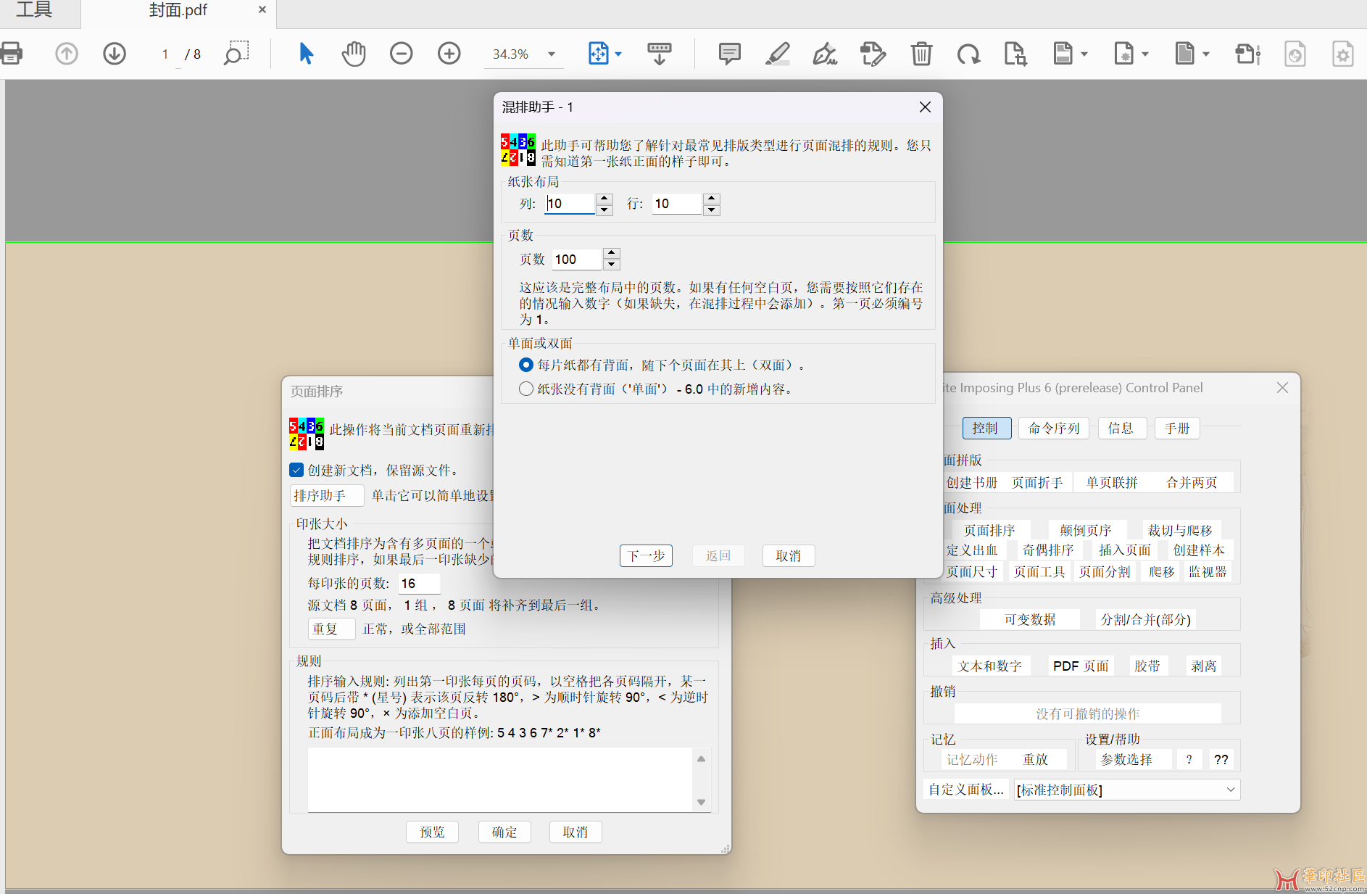Select single-sided paper radio option
1367x894 pixels.
tap(526, 389)
